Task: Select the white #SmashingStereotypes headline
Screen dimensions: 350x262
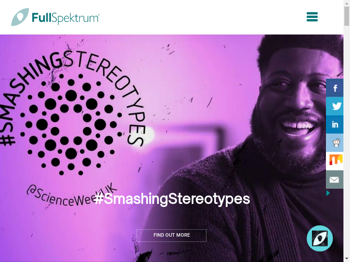Action: [x=172, y=199]
